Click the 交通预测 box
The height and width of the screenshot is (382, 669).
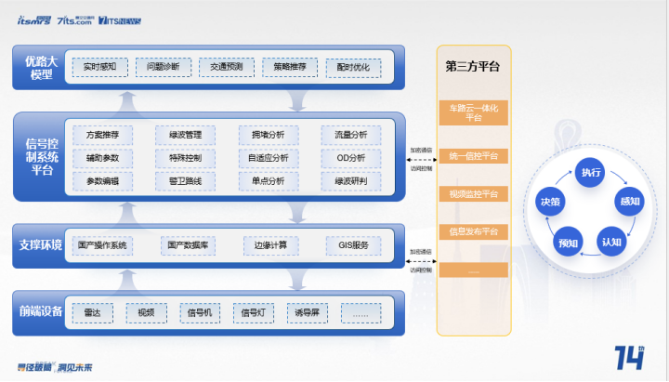(x=227, y=67)
